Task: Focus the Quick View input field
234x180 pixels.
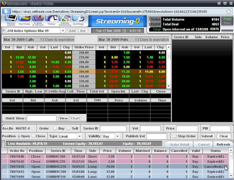Action: [x=42, y=118]
